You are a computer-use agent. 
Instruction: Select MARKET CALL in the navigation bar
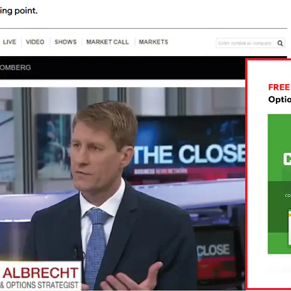(108, 42)
